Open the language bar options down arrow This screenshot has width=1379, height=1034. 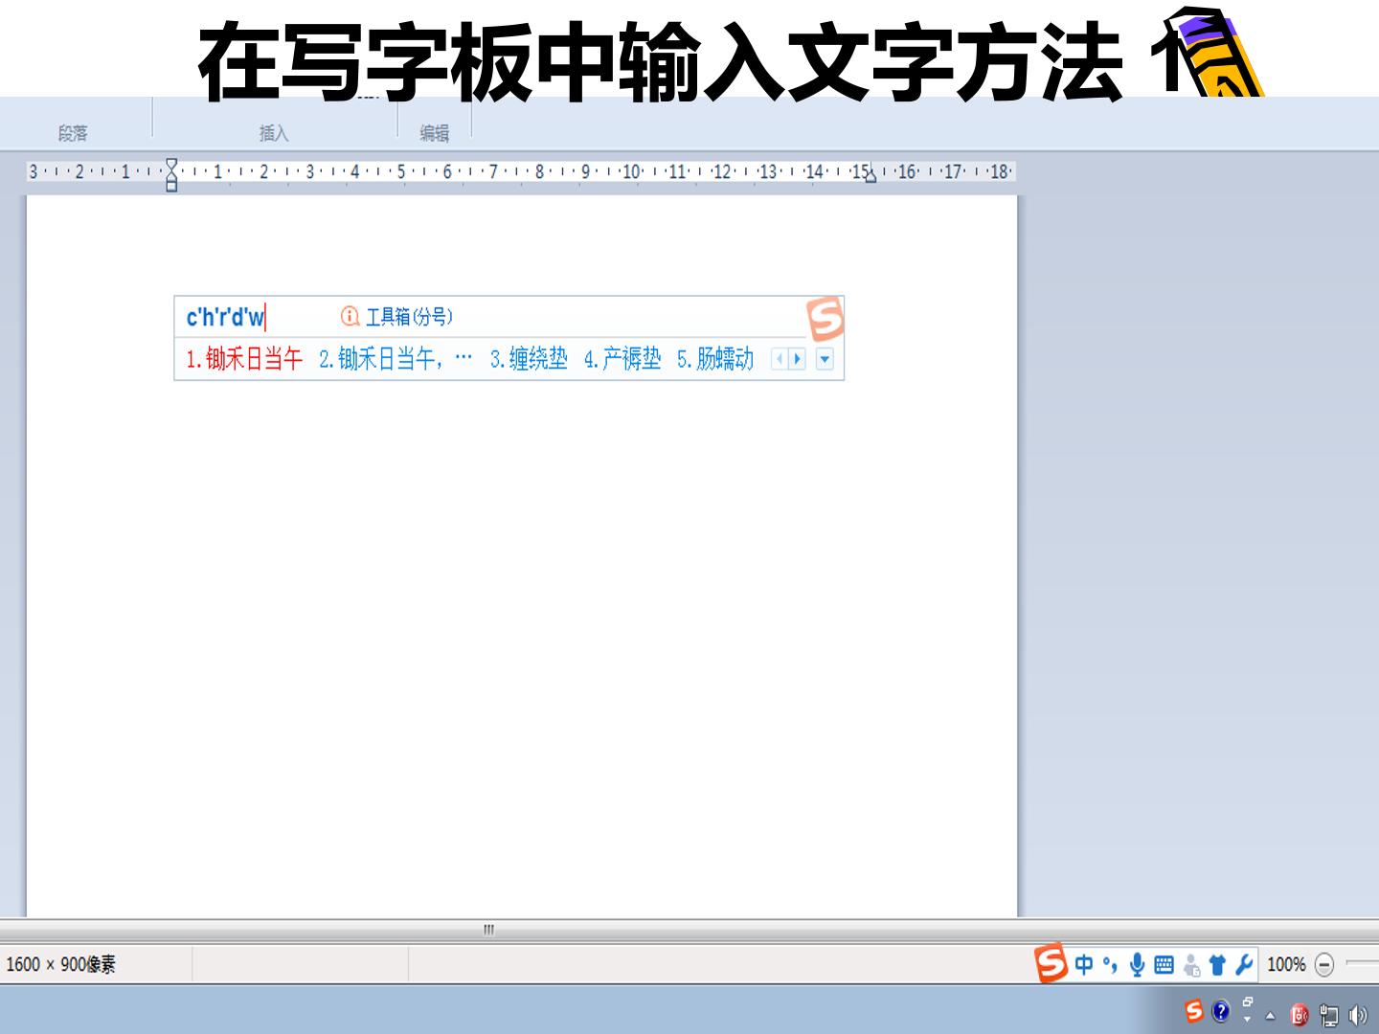tap(1247, 1019)
